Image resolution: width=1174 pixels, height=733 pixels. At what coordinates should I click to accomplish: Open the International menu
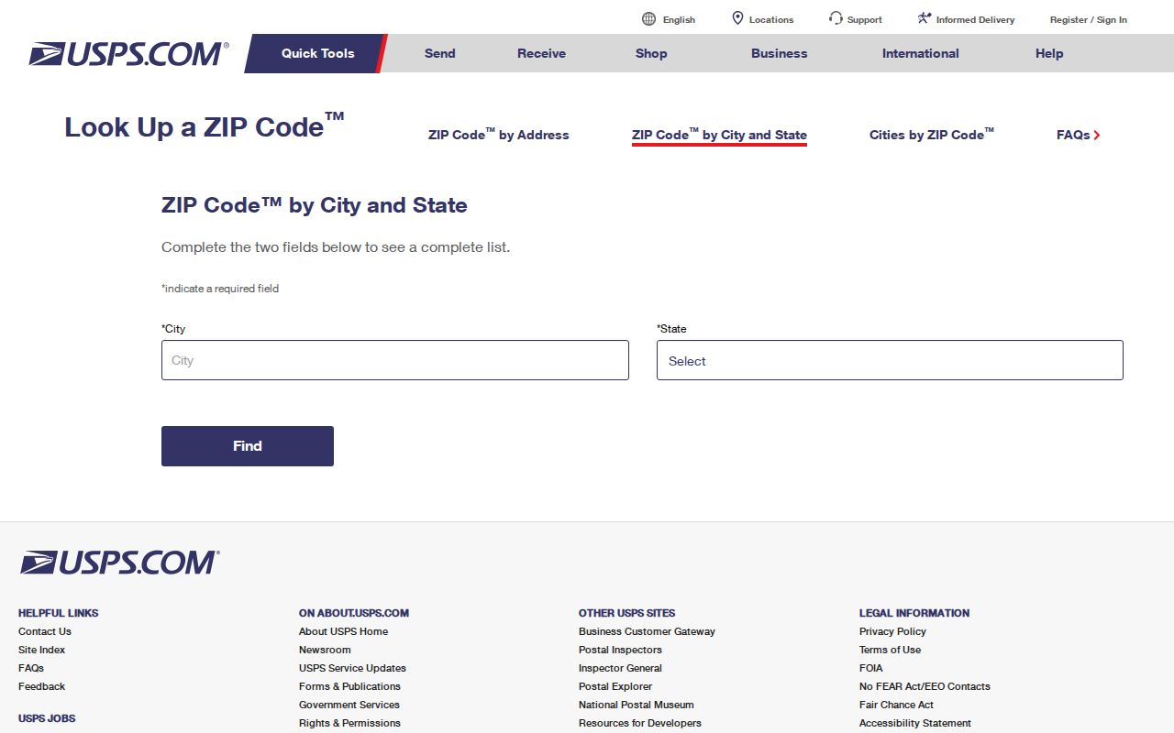tap(921, 53)
